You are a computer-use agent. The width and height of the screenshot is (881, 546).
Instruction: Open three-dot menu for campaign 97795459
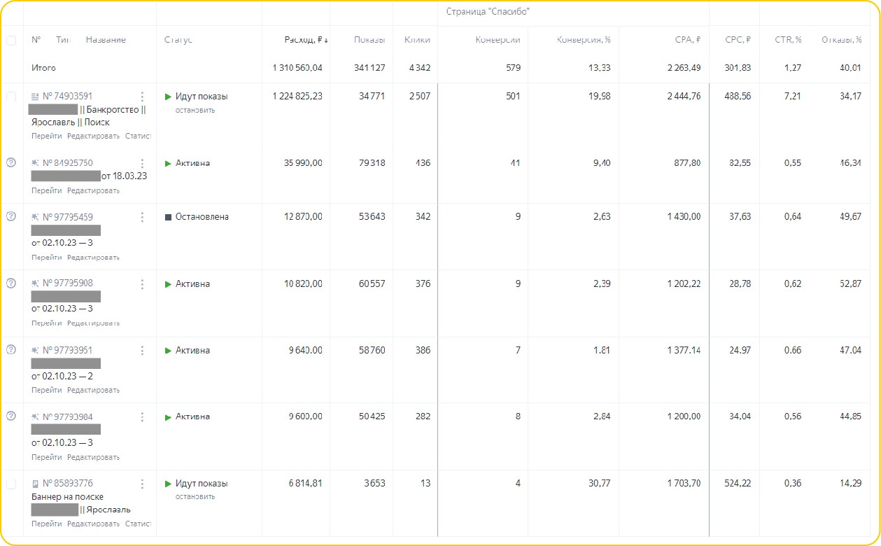click(x=142, y=217)
